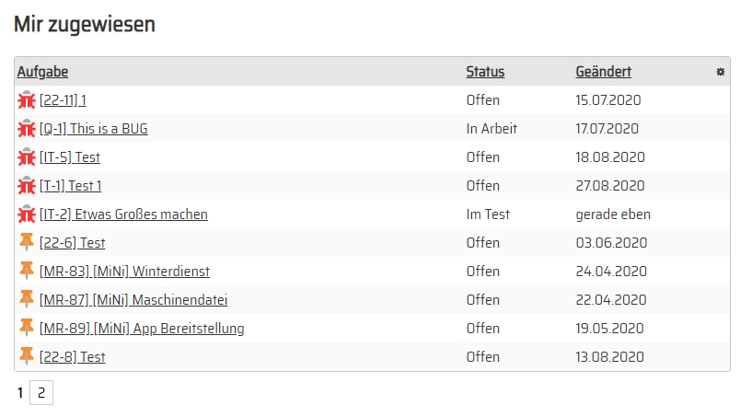Click the bug icon of Etwas Großes machen
Viewport: 740px width, 417px height.
point(27,214)
